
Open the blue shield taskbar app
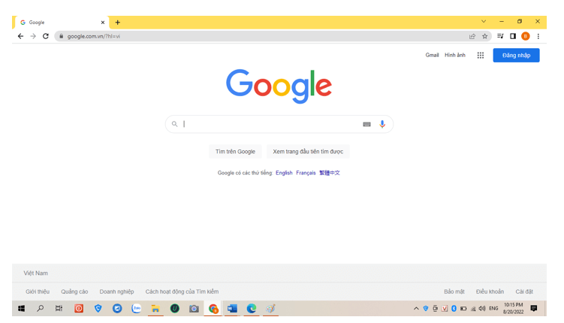(x=98, y=309)
